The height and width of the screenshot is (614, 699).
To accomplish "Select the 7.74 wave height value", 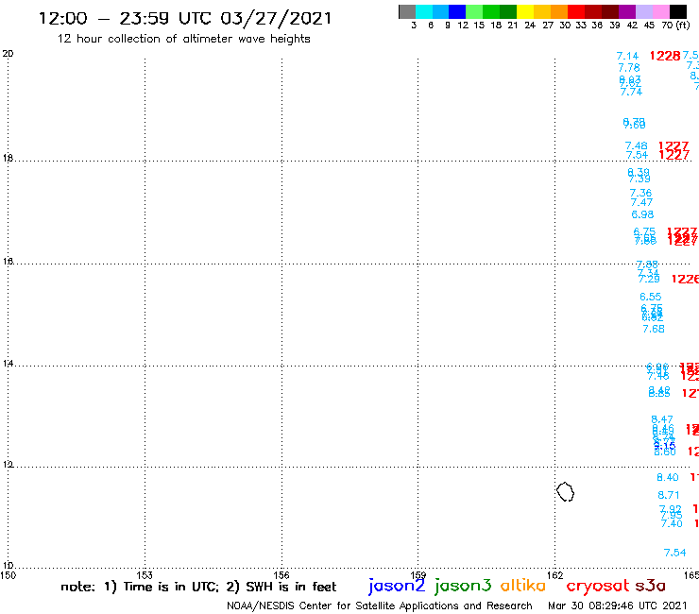I will [631, 92].
